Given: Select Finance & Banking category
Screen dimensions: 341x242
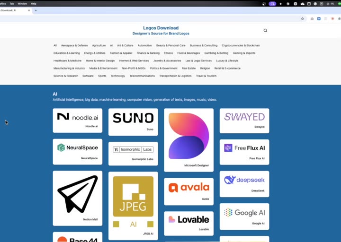Looking at the screenshot, I should [x=148, y=53].
